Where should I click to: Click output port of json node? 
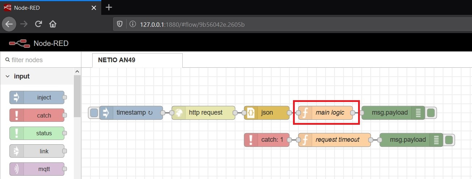(289, 112)
